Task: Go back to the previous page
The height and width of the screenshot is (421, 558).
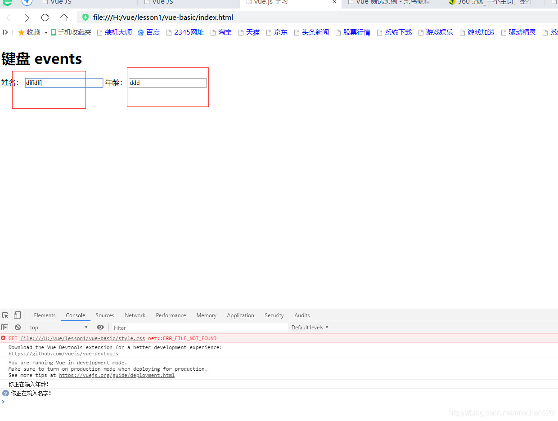Action: (x=8, y=18)
